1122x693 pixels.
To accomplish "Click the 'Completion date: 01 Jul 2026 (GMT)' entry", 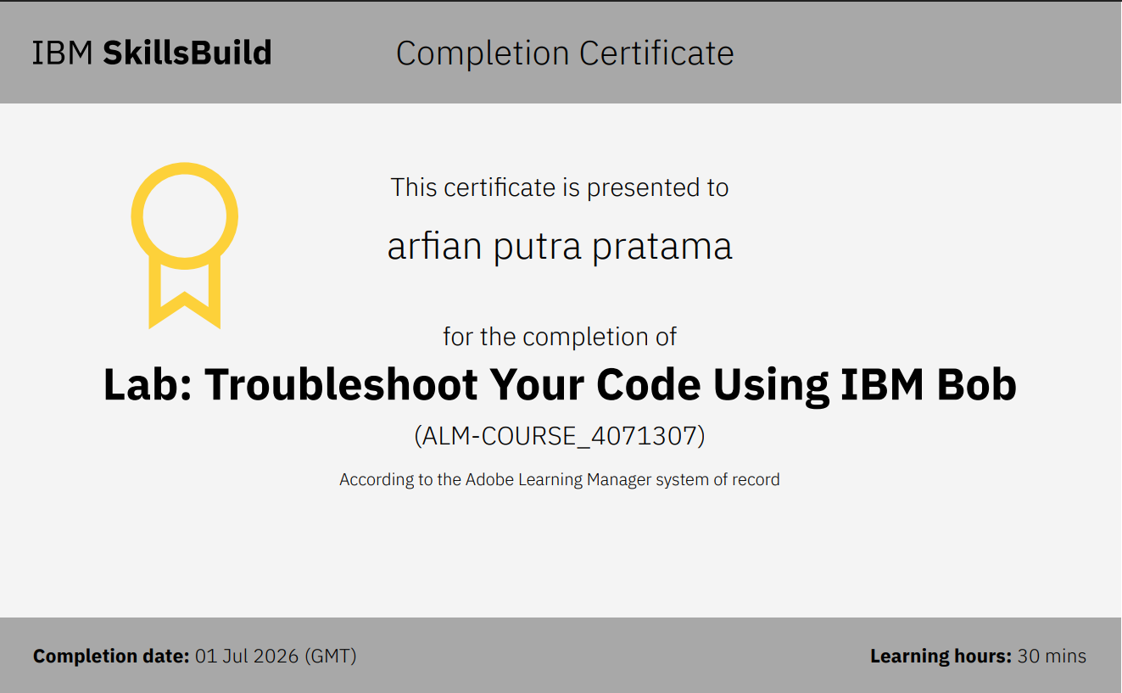I will click(195, 656).
